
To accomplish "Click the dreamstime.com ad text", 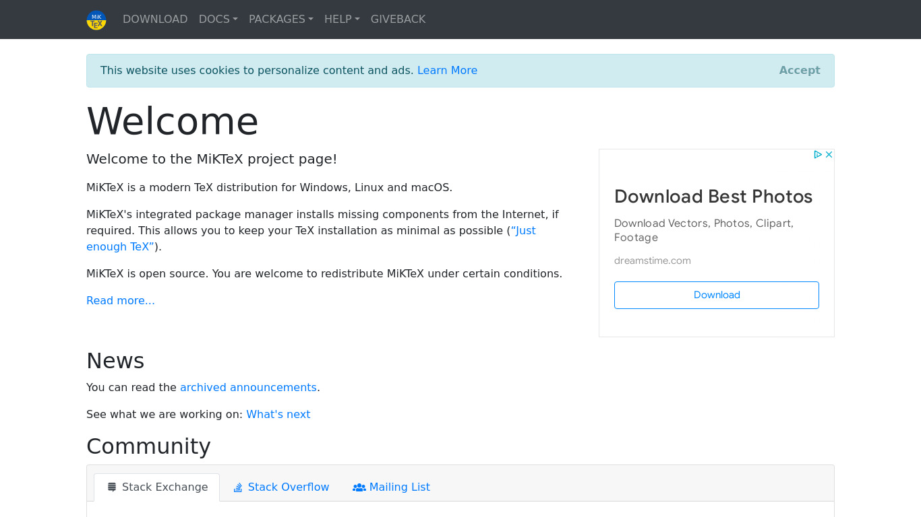I will (x=653, y=261).
